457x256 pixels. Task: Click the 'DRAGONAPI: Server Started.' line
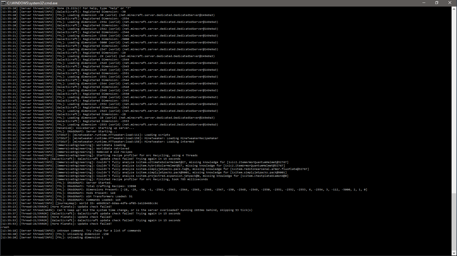click(56, 183)
